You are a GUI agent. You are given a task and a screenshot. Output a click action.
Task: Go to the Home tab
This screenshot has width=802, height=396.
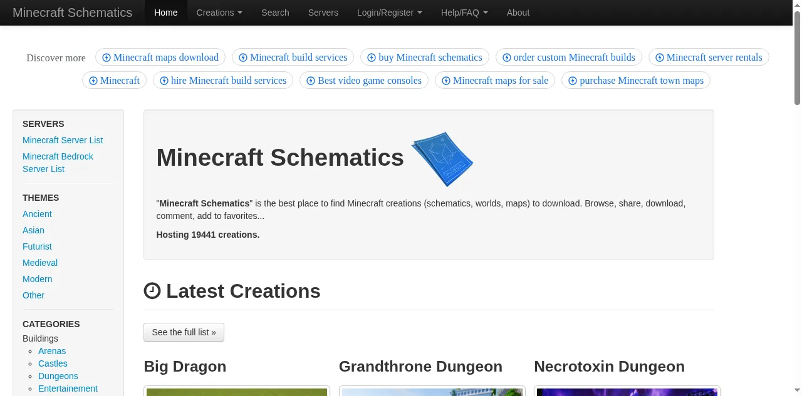166,13
